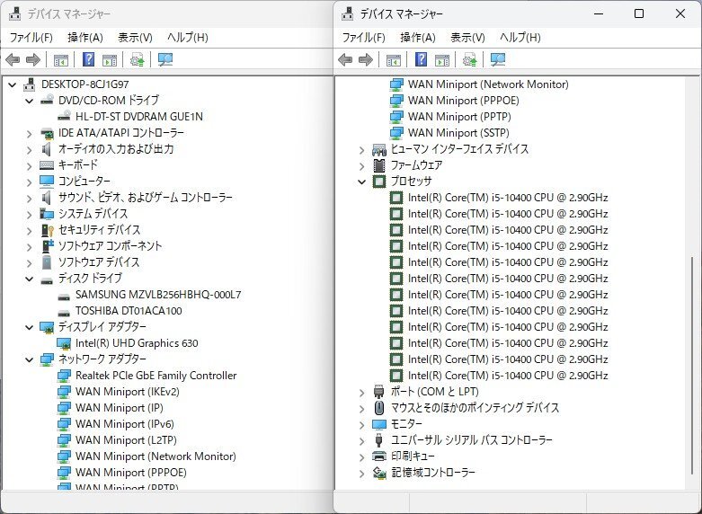Select サウンド、ビデオ、およびゲーム コントローラー label
This screenshot has width=702, height=514.
tap(146, 198)
